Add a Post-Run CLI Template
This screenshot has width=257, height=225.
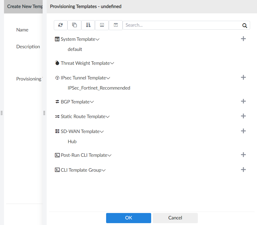(x=243, y=155)
